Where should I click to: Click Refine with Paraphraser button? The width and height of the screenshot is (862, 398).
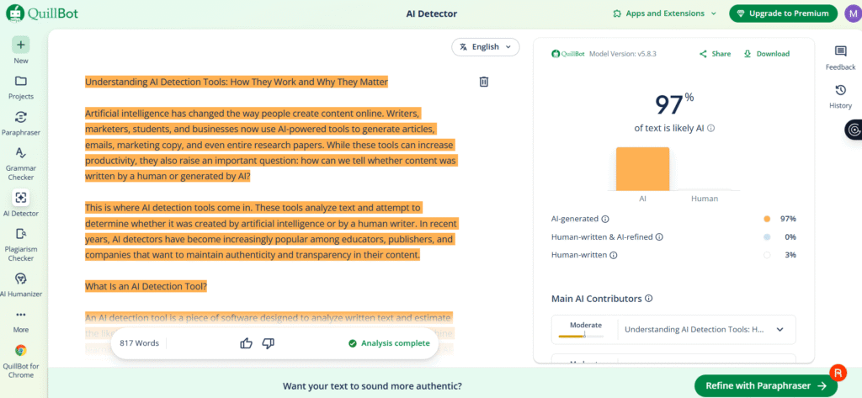point(766,386)
